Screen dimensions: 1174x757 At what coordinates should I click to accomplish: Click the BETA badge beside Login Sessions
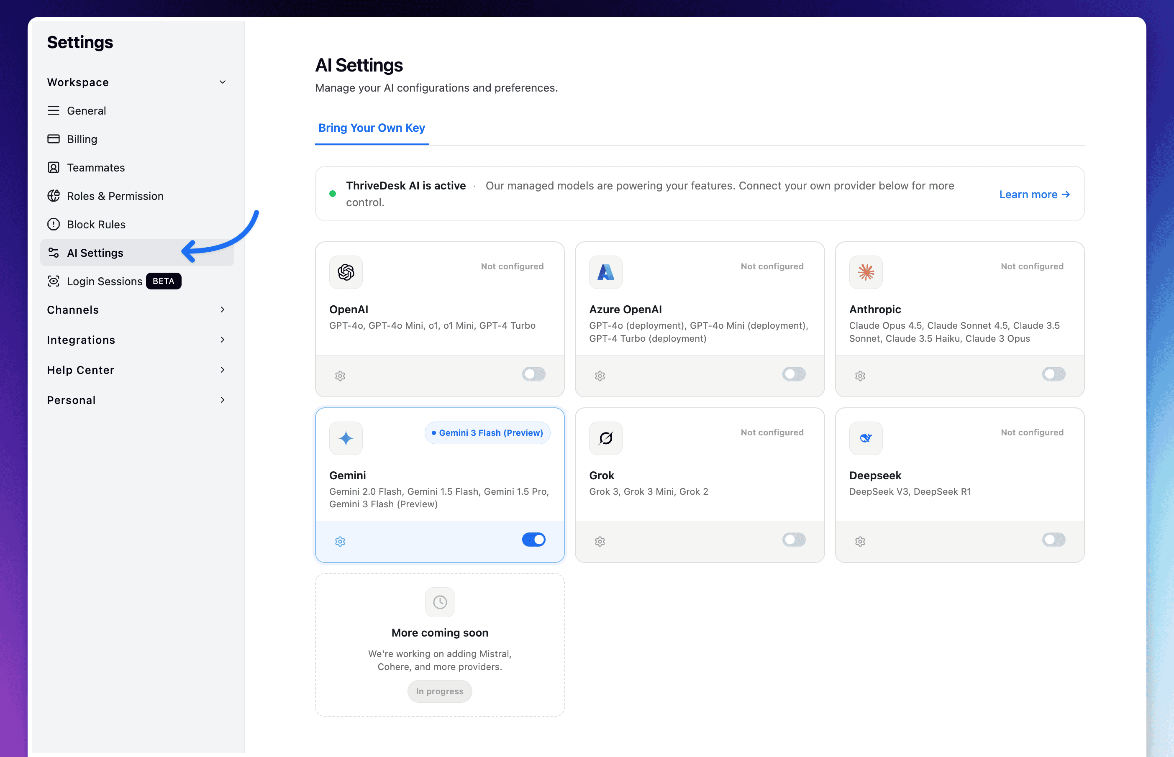click(x=163, y=281)
